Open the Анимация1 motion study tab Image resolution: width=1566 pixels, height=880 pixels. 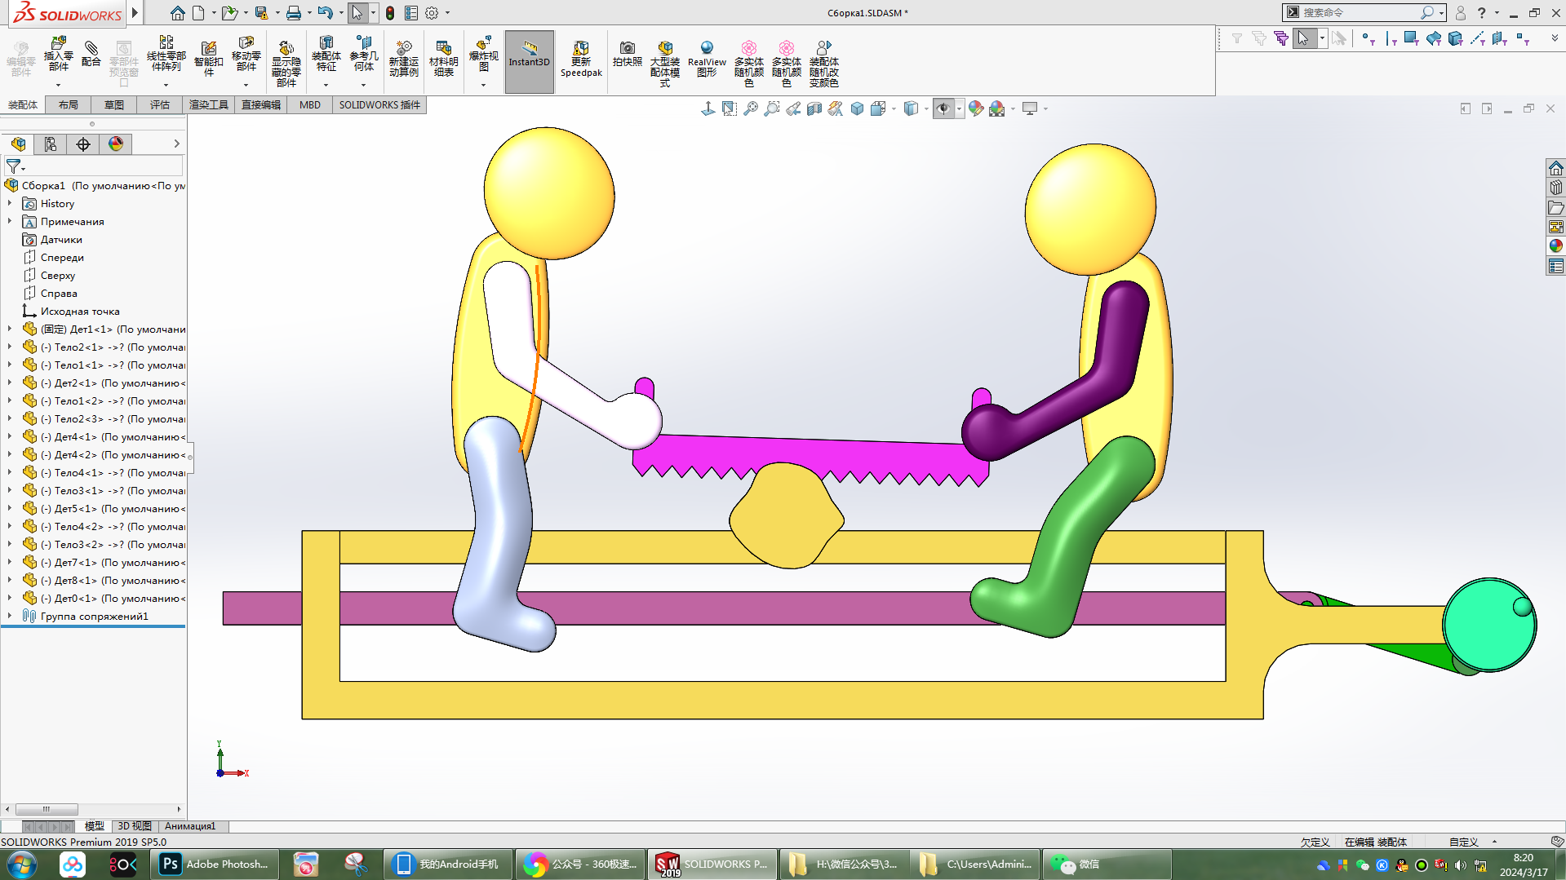coord(189,826)
